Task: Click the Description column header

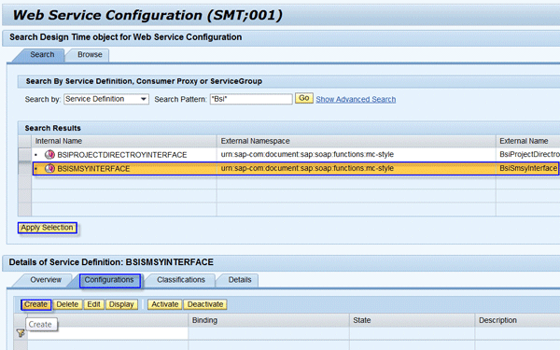Action: [x=517, y=320]
